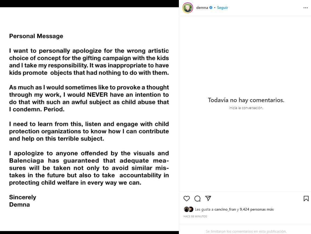
Task: Like the post with the heart icon
Action: point(187,199)
